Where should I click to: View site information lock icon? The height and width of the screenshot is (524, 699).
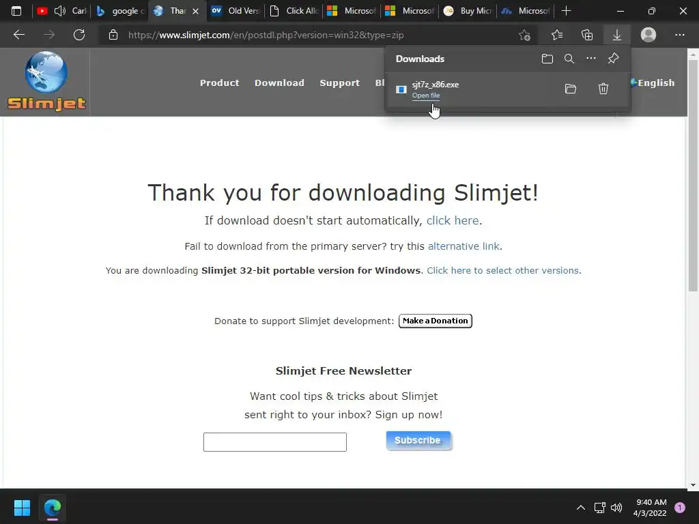point(113,35)
